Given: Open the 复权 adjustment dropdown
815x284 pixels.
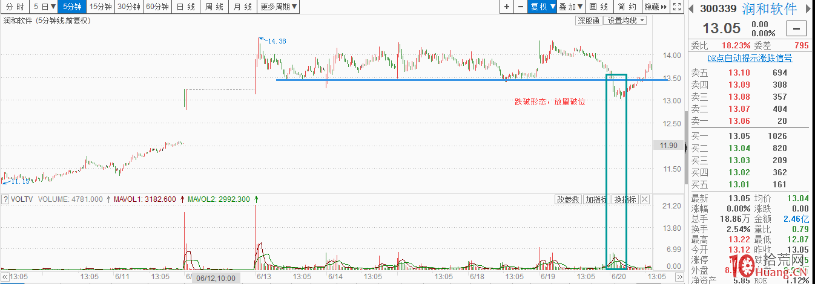Looking at the screenshot, I should (543, 7).
